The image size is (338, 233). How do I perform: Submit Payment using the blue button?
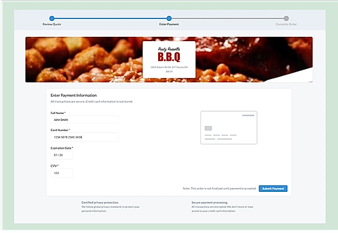point(273,189)
